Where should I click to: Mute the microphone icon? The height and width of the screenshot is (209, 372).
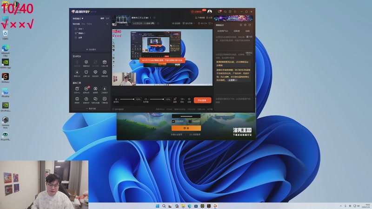coord(116,99)
